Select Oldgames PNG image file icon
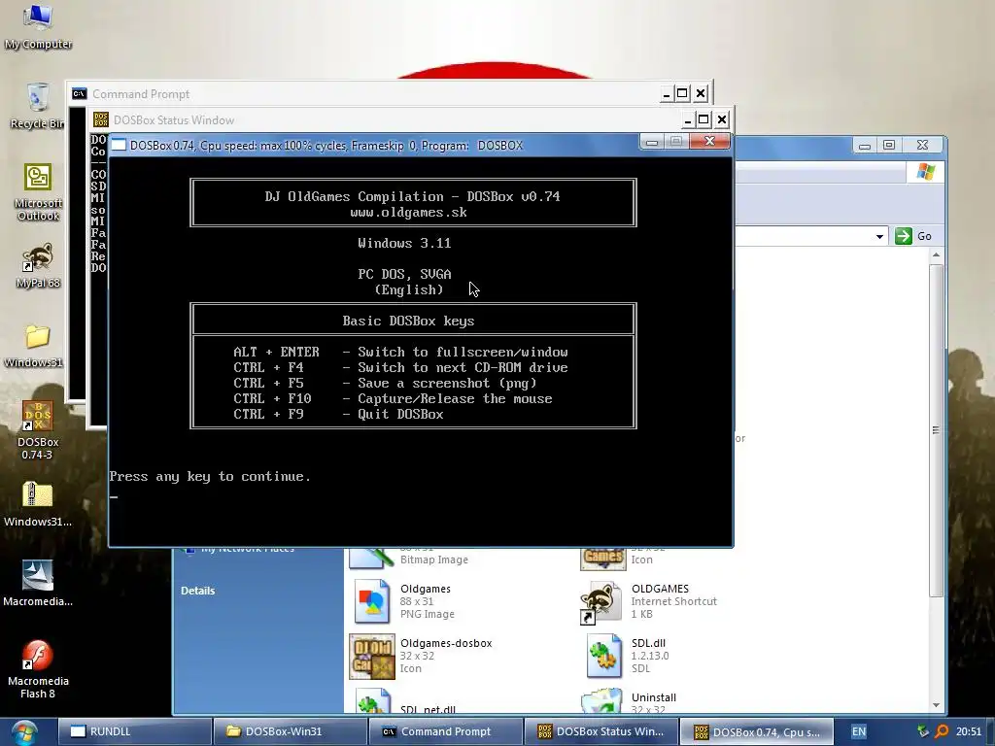 (371, 601)
